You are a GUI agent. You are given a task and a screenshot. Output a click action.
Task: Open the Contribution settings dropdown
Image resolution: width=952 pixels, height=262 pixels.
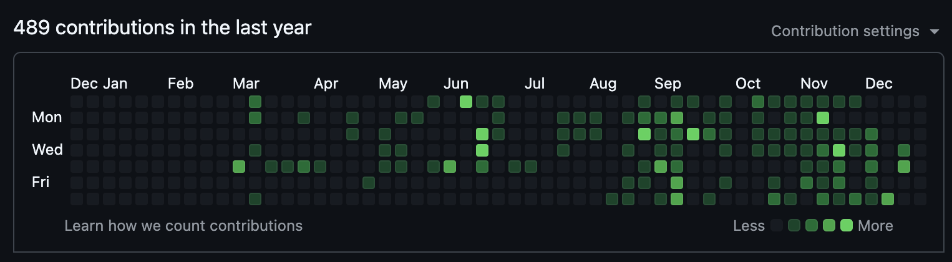pos(855,31)
